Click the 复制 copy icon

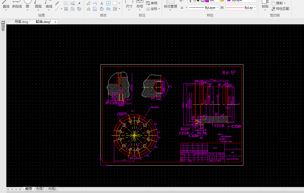[x=273, y=3]
